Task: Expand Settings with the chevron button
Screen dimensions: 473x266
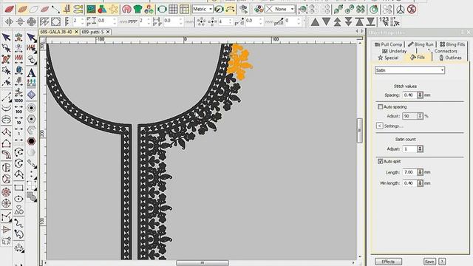Action: tap(379, 126)
